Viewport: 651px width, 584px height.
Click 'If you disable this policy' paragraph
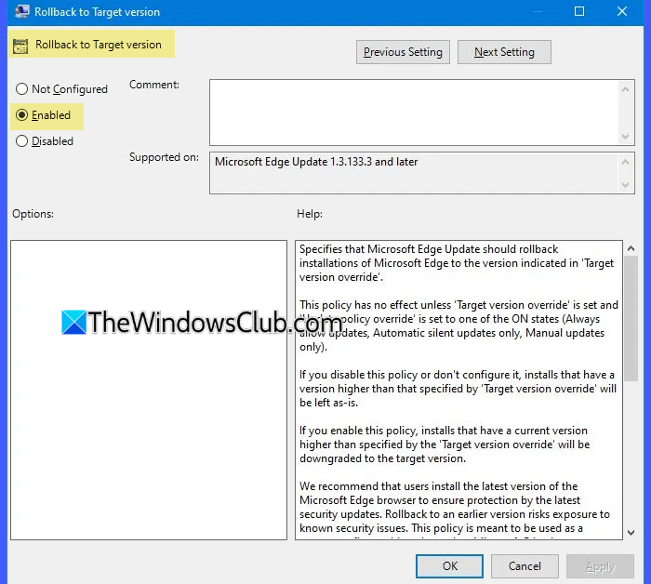tap(458, 389)
